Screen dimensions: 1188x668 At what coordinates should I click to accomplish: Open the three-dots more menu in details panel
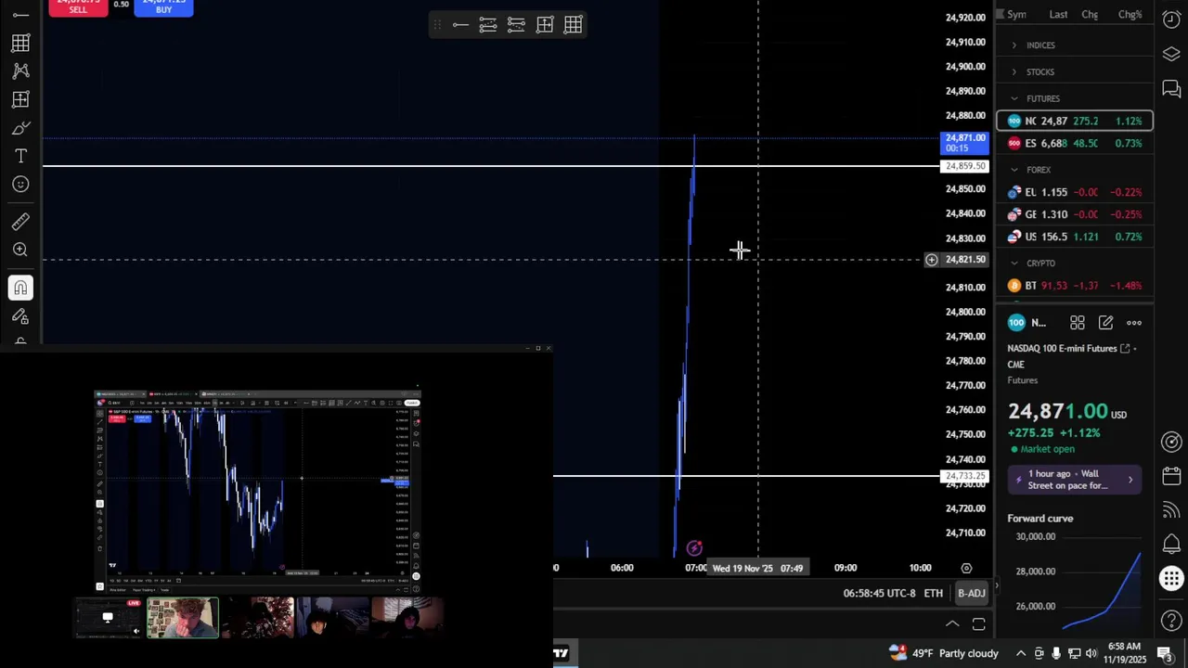click(1134, 323)
